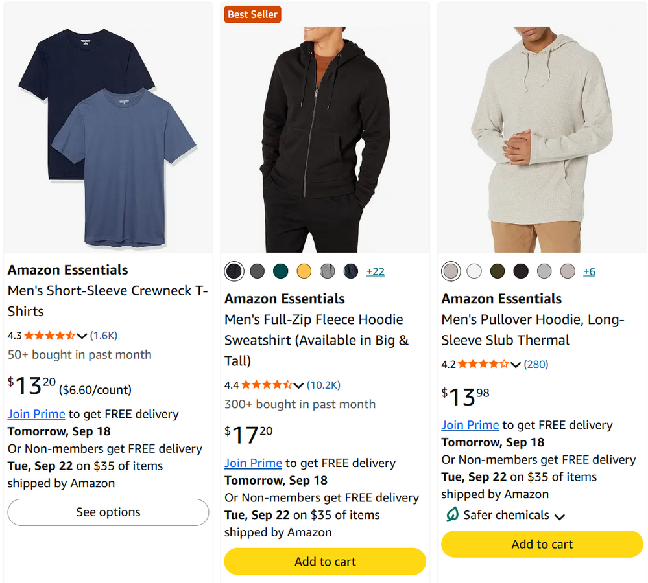
Task: Open the 10.2K reviews link
Action: click(x=324, y=385)
